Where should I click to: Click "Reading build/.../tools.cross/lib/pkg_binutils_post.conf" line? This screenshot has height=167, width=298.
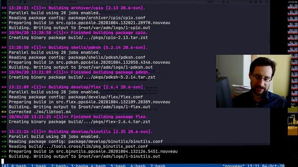(x=74, y=147)
